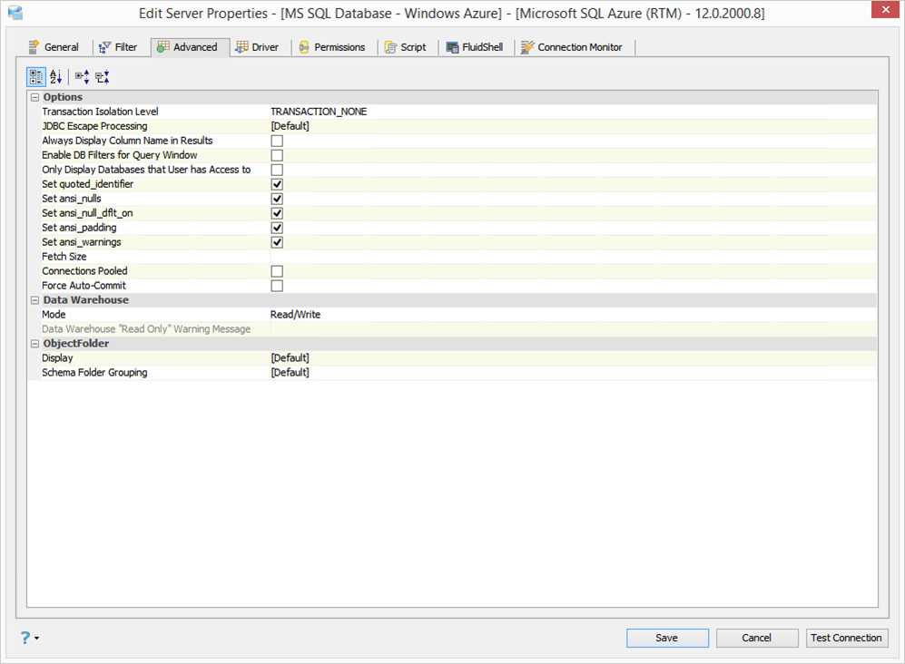Select the JDBC Escape Processing row label
Viewport: 905px width, 664px height.
click(x=94, y=126)
